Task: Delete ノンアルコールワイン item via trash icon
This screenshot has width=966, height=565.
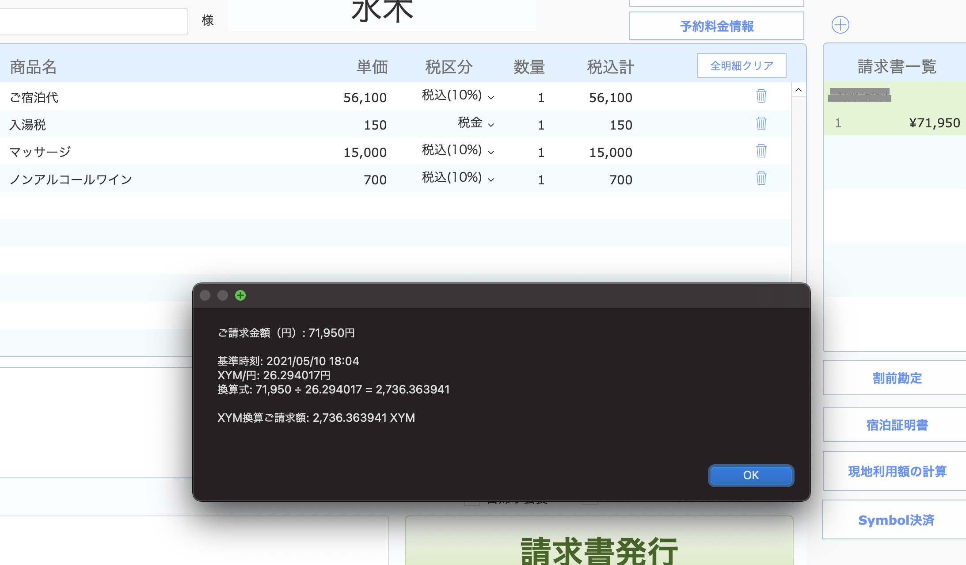Action: point(761,178)
